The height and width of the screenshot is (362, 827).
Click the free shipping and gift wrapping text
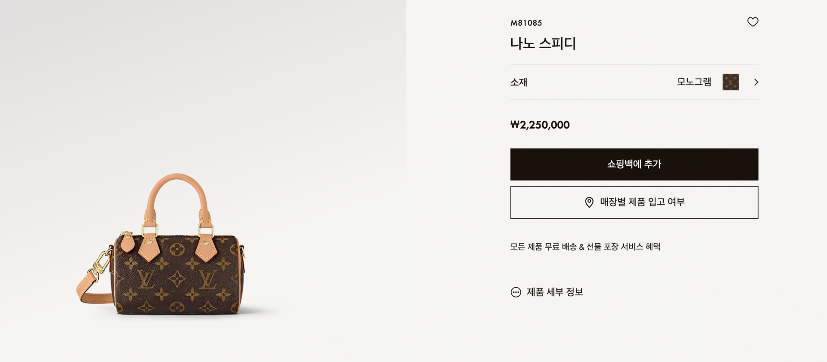585,247
